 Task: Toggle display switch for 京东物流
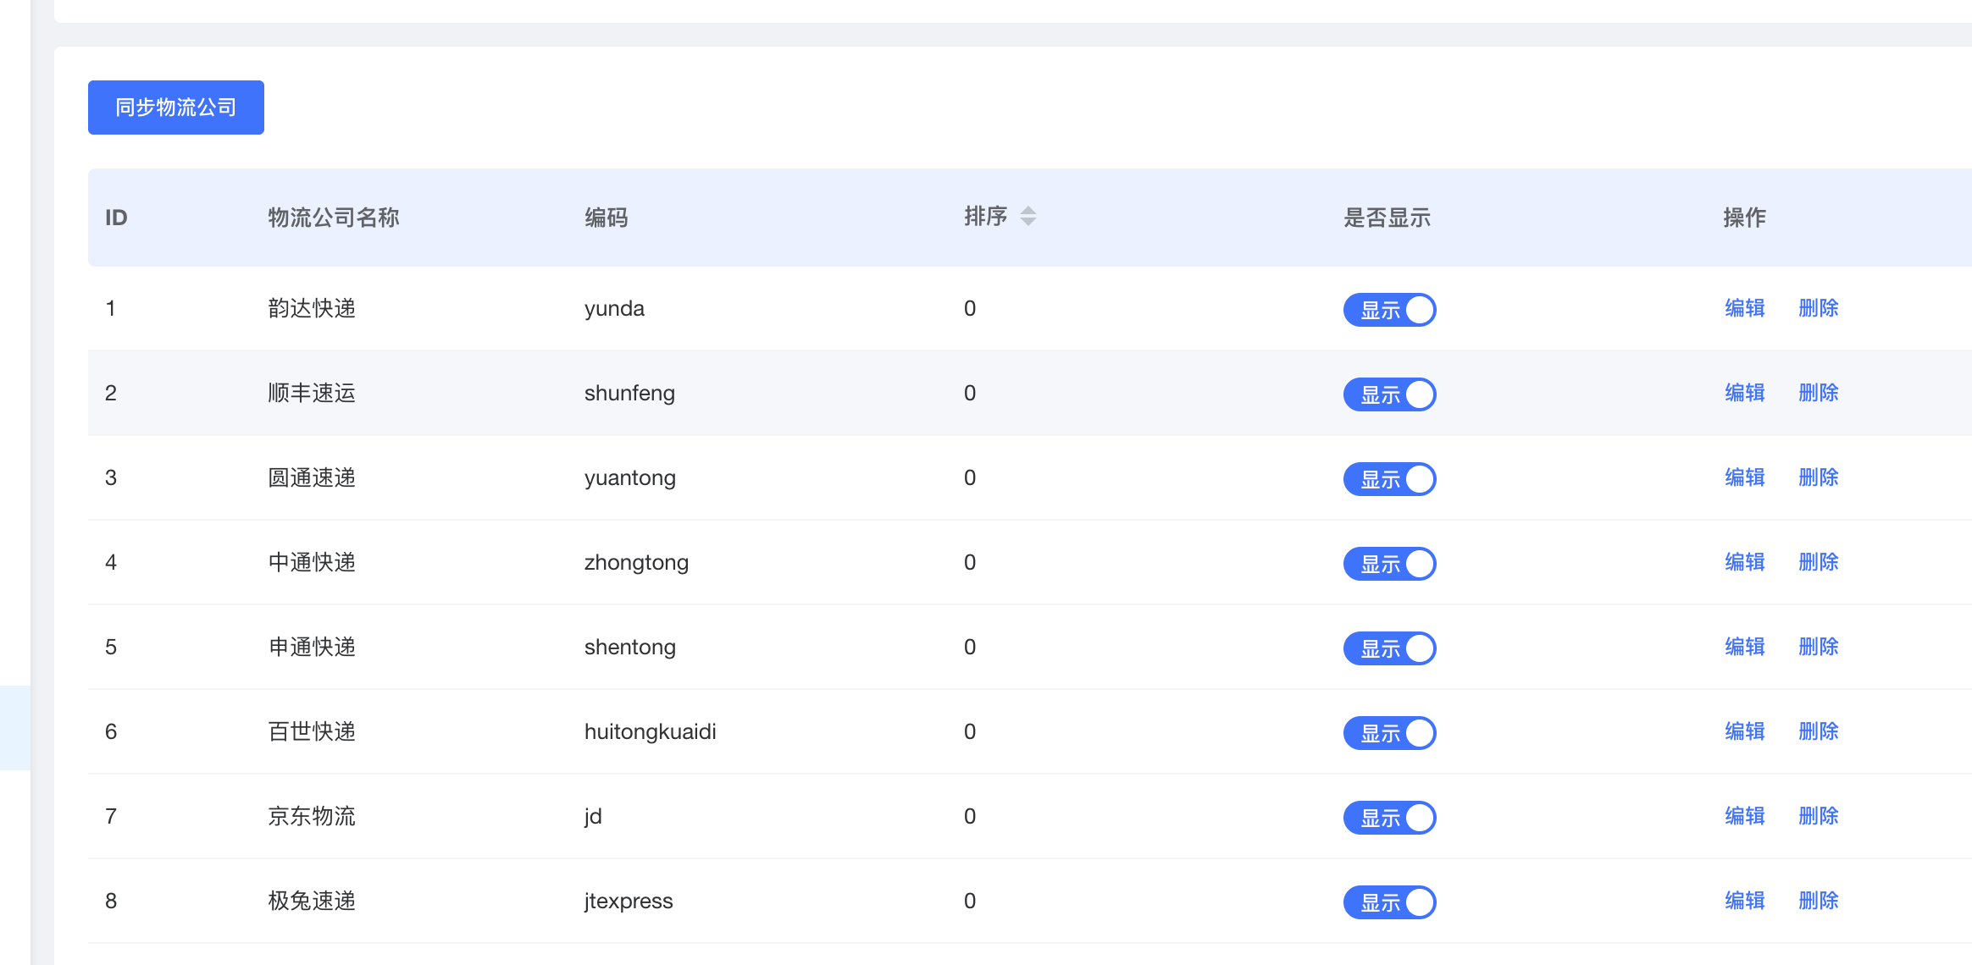(1389, 818)
